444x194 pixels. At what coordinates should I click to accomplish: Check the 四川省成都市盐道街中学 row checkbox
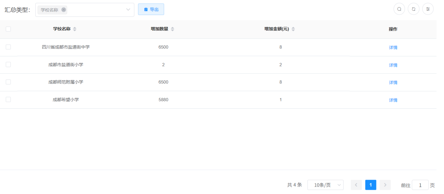point(8,47)
